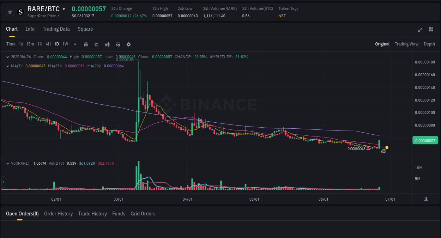This screenshot has height=238, width=441.
Task: Enter fullscreen chart mode
Action: coord(420,30)
